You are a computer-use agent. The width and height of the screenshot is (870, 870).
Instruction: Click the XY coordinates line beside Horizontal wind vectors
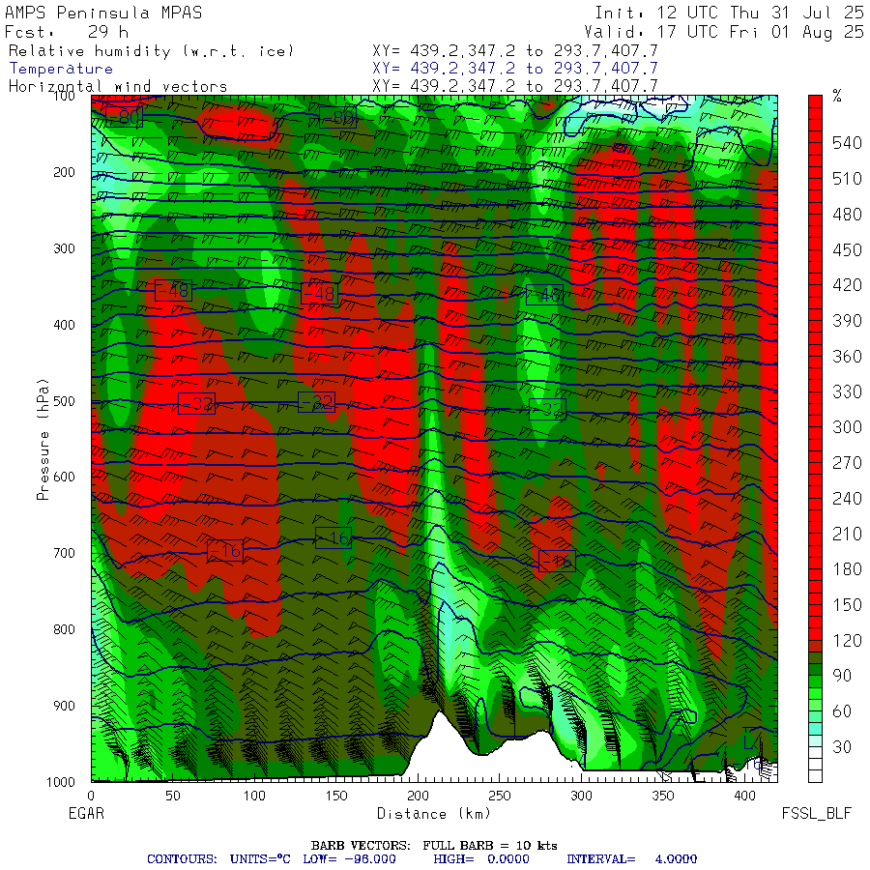point(515,86)
